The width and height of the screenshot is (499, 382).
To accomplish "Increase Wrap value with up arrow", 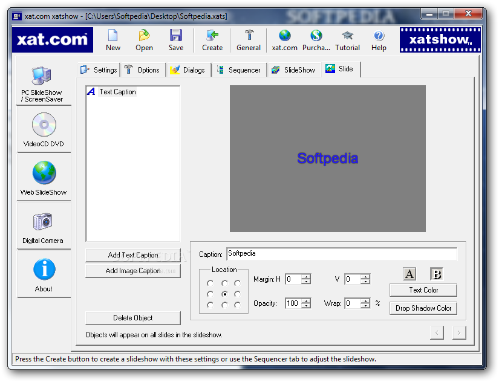I will 365,300.
